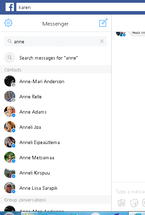Open chat with Anne Liisa Sarapik
The width and height of the screenshot is (145, 215).
(x=56, y=188)
